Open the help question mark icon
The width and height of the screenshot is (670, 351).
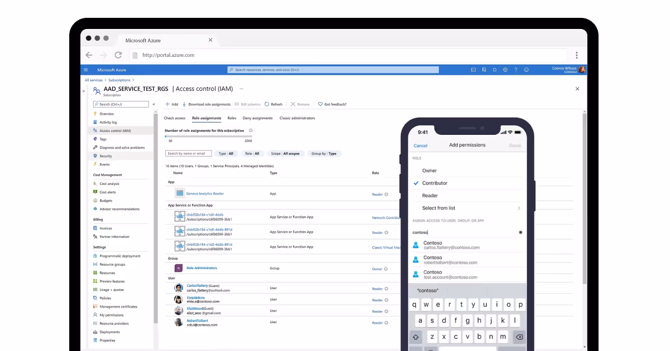[515, 70]
